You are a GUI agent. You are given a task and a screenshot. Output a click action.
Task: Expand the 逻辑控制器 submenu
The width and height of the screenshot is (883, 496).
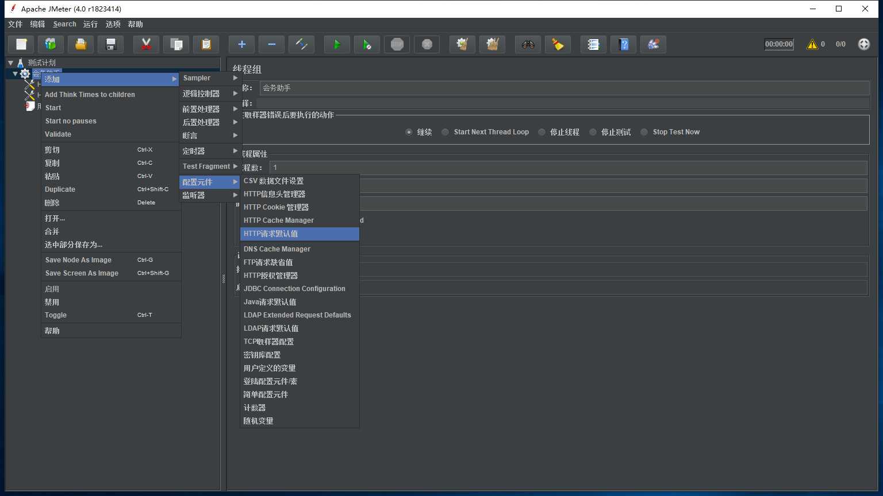pyautogui.click(x=210, y=94)
